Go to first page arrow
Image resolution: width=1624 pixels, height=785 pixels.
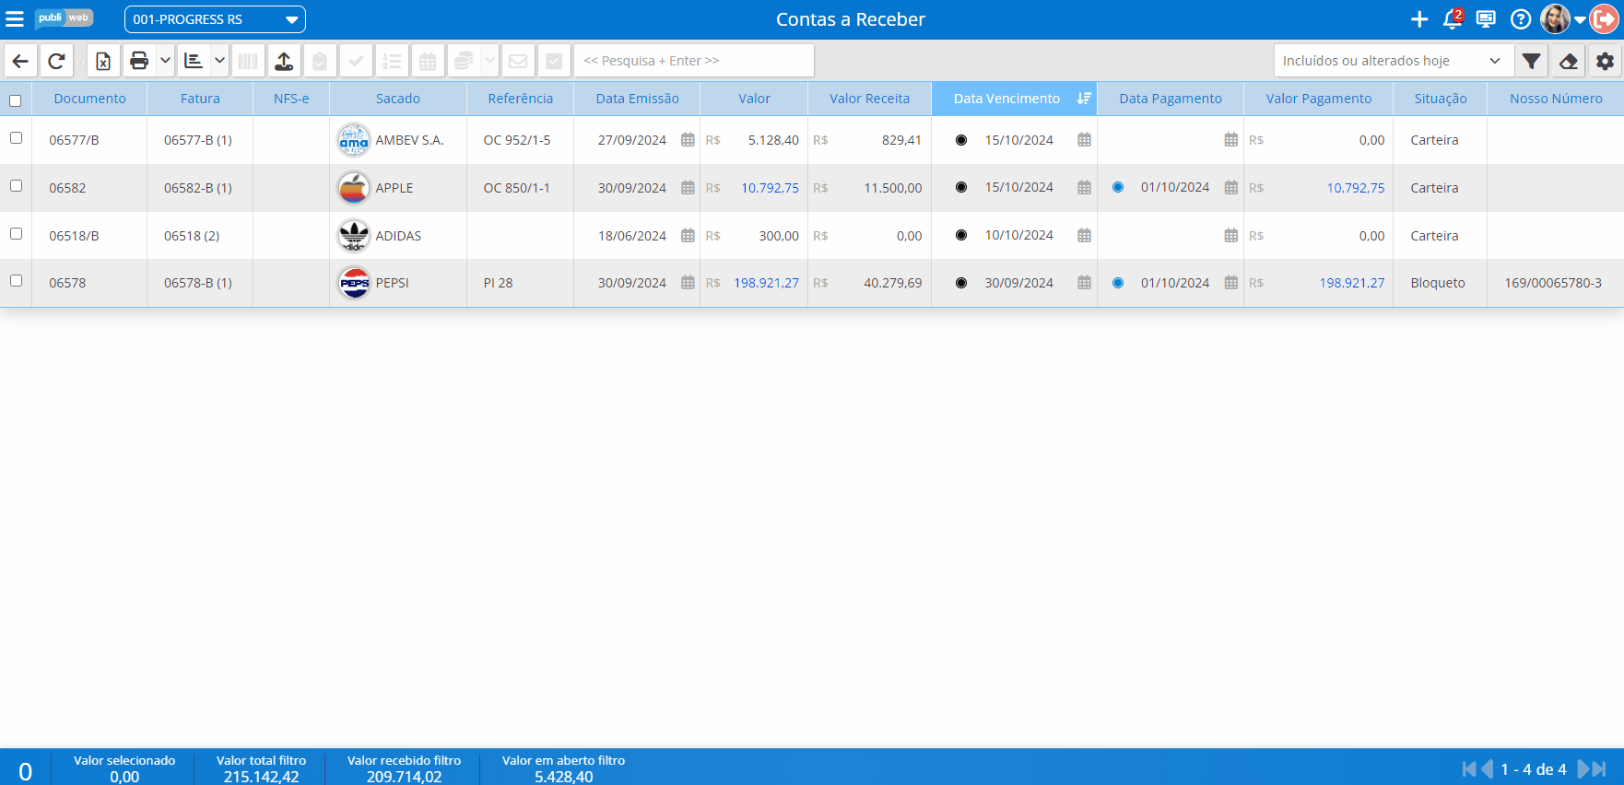1469,768
